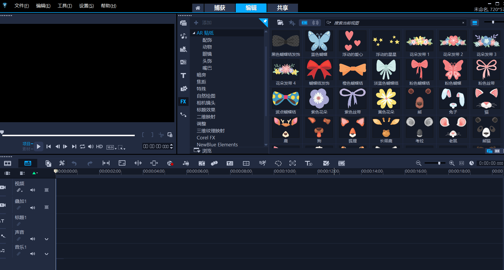Select the 蓝色蝴蝶 sticker thumbnail
The height and width of the screenshot is (270, 504).
319,43
